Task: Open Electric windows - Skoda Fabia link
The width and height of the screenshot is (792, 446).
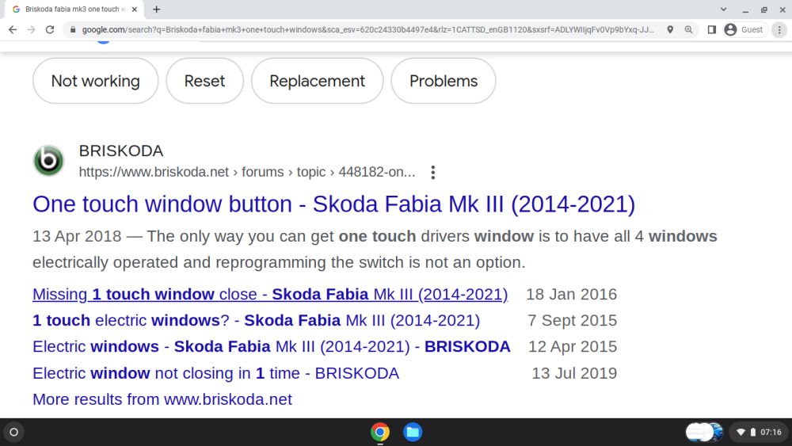Action: (x=272, y=346)
